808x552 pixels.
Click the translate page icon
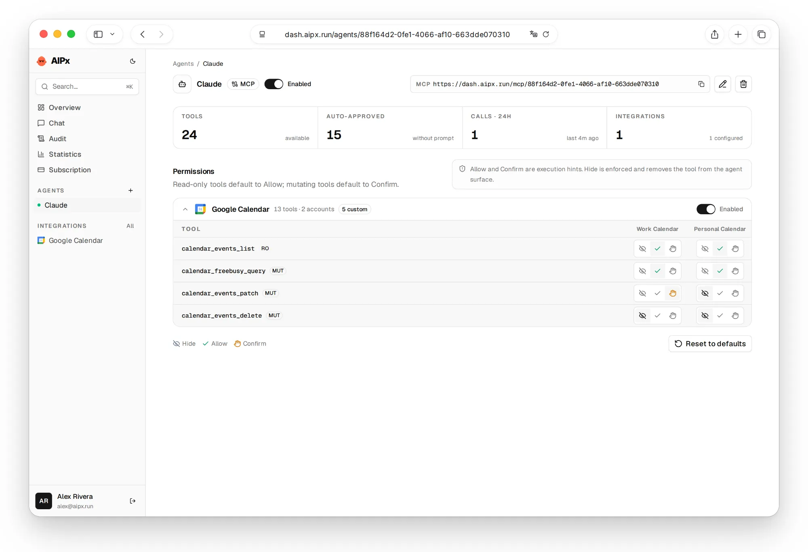533,34
